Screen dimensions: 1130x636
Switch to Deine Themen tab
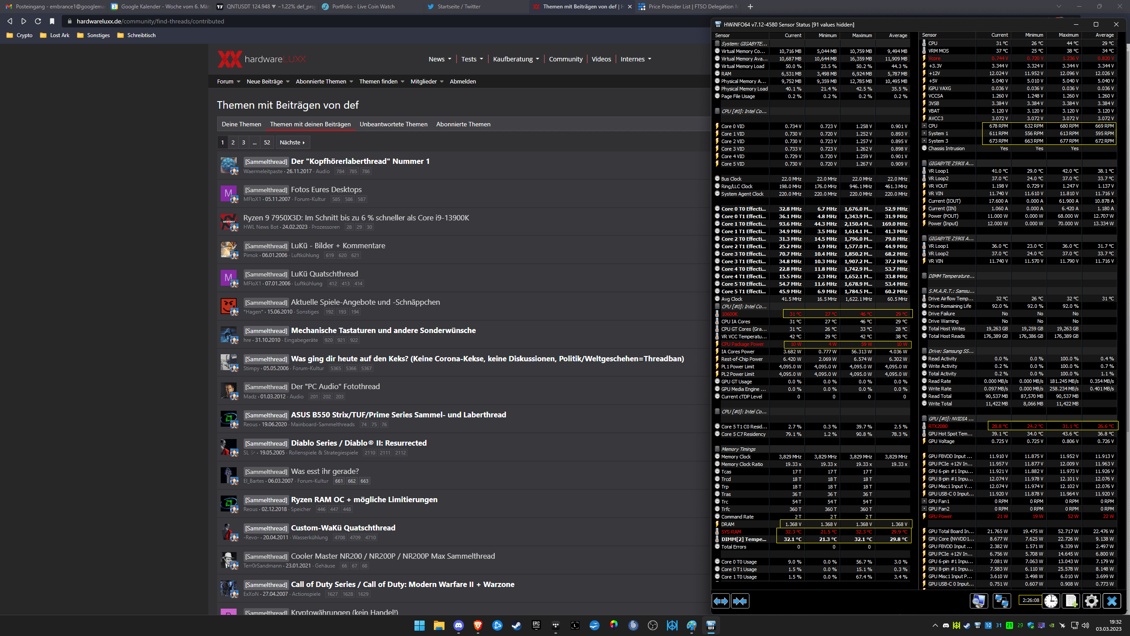point(241,124)
